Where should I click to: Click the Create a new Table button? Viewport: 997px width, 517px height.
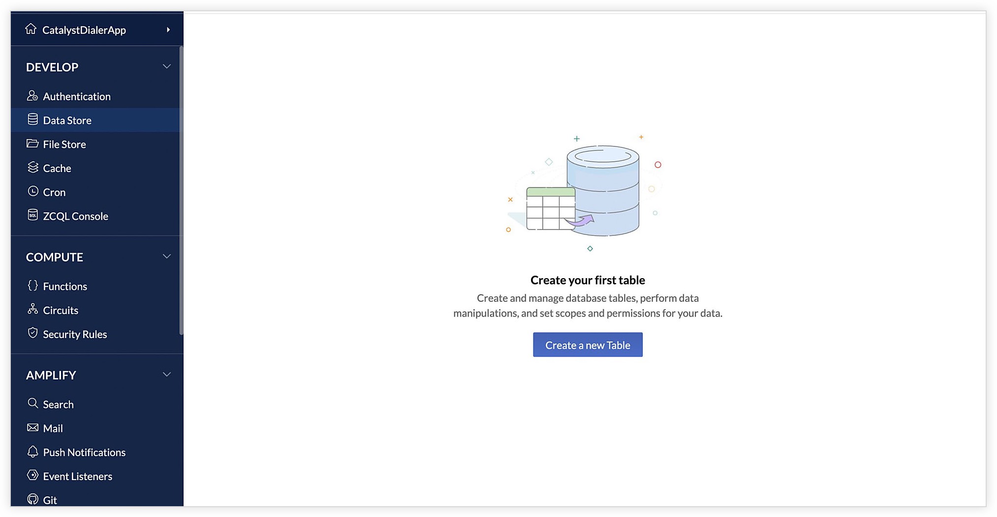[588, 345]
